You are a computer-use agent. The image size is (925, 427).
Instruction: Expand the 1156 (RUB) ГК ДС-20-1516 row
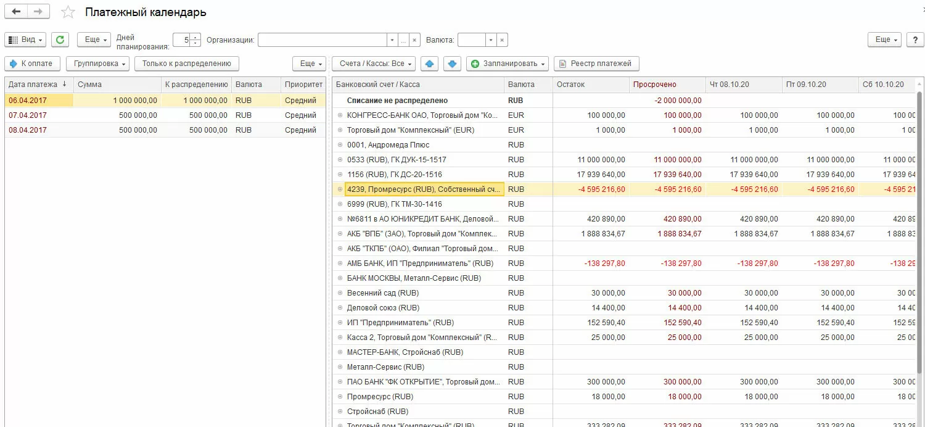point(340,175)
